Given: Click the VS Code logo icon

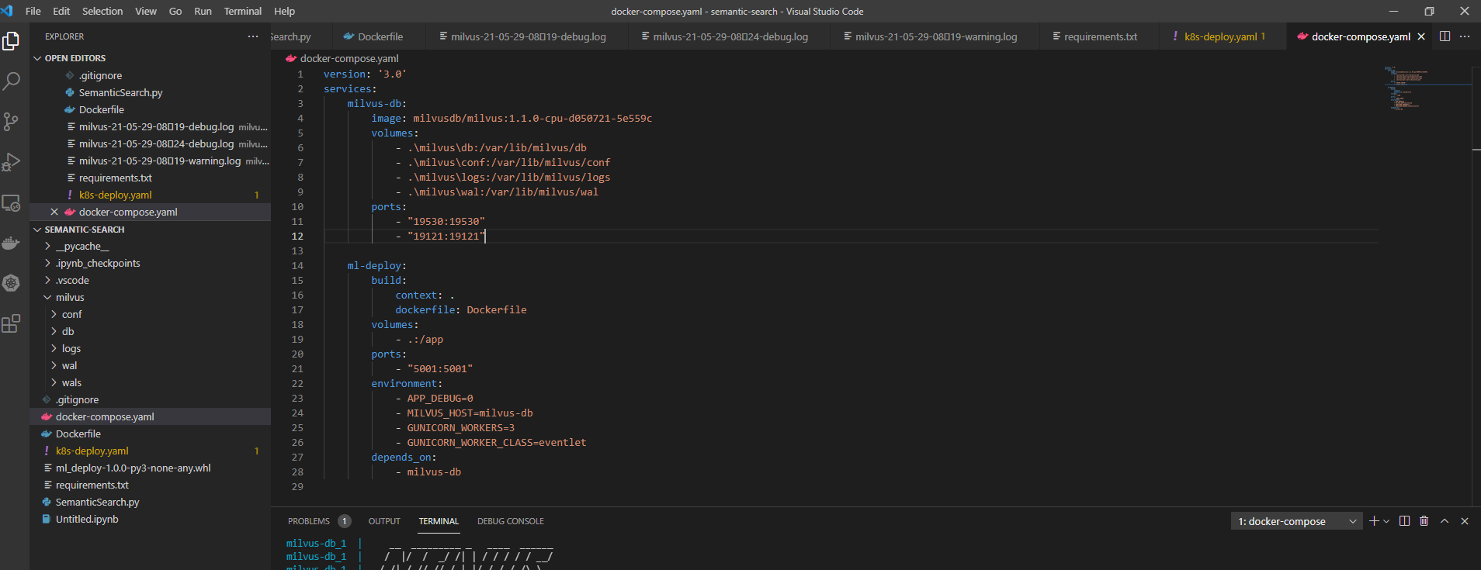Looking at the screenshot, I should click(x=8, y=11).
